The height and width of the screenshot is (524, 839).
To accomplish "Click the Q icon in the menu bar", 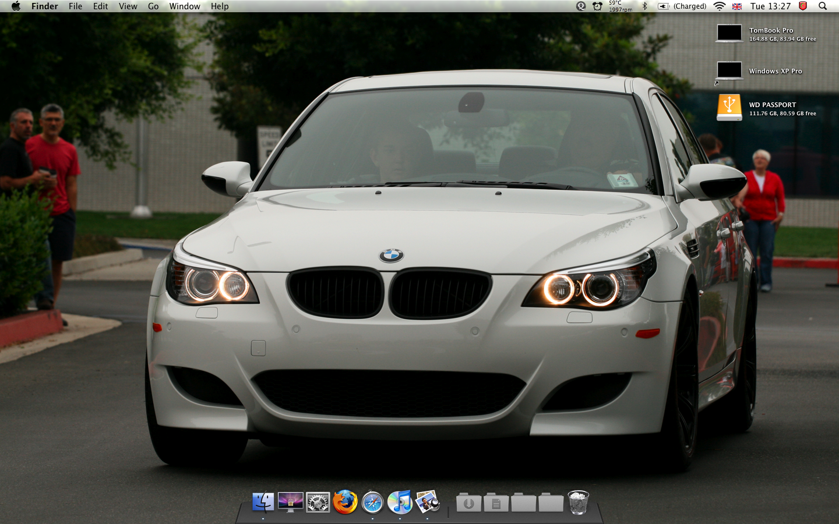I will (x=581, y=6).
